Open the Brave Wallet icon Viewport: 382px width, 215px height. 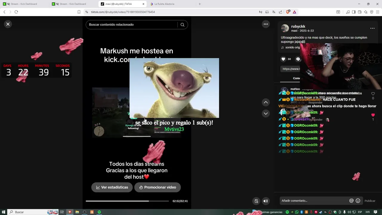[x=360, y=12]
